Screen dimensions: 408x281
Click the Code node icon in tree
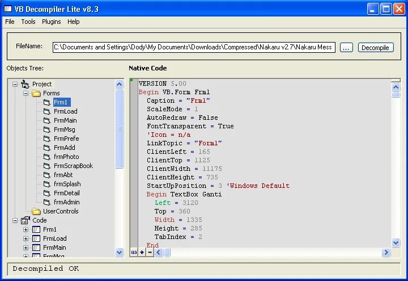[x=25, y=220]
